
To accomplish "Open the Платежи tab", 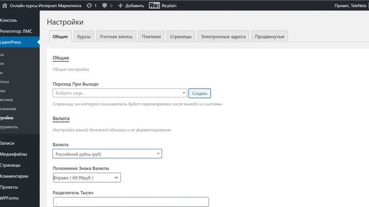I will click(151, 37).
